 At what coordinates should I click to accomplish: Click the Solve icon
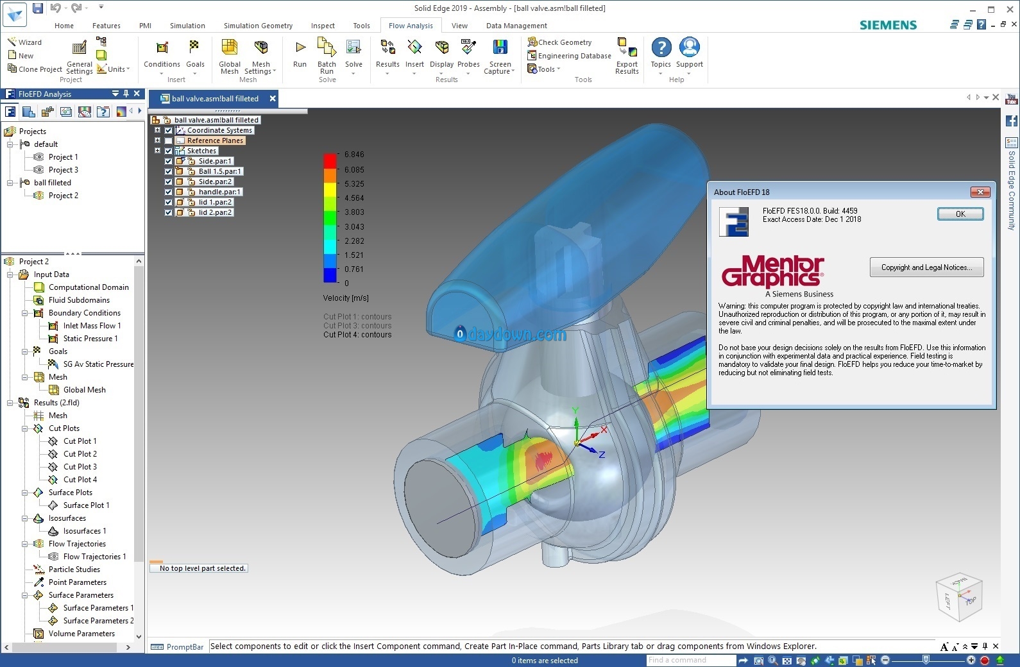click(353, 47)
